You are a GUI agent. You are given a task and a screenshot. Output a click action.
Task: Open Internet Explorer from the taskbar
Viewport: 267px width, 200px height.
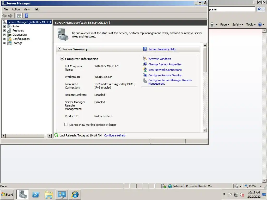(x=75, y=194)
